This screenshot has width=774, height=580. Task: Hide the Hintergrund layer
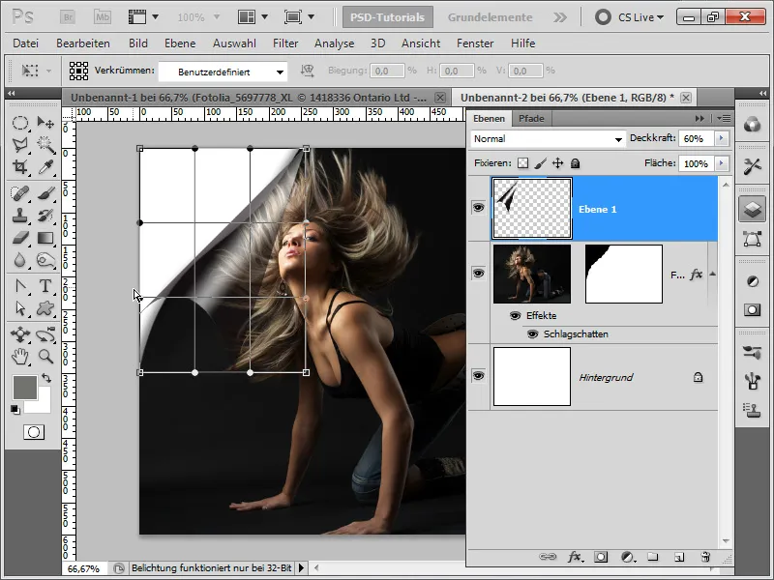(x=478, y=376)
